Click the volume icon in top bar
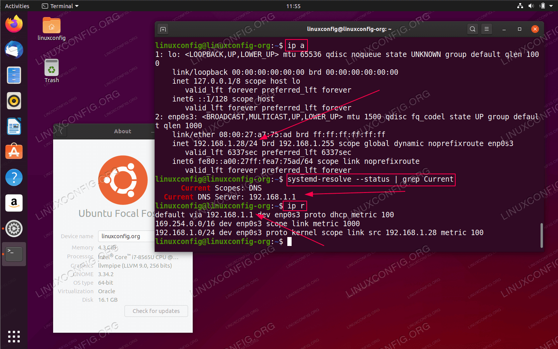This screenshot has width=558, height=349. click(x=531, y=6)
